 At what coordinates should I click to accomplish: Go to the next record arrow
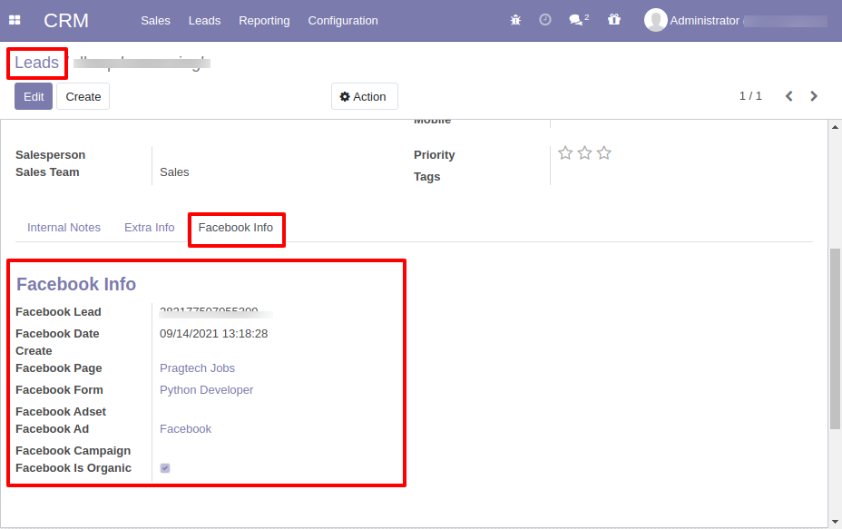pyautogui.click(x=814, y=96)
